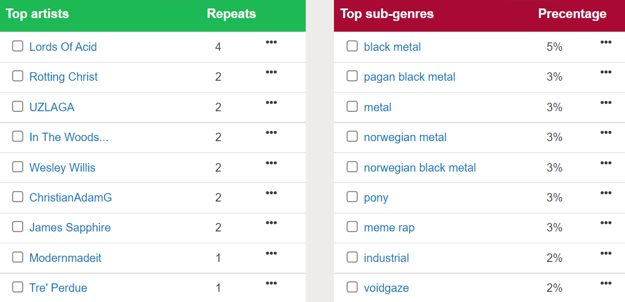The image size is (625, 302).
Task: Open the Modernmadeit artist link
Action: pos(65,258)
